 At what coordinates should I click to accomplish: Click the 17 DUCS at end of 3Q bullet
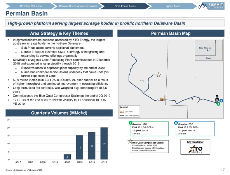pyautogui.click(x=60, y=102)
